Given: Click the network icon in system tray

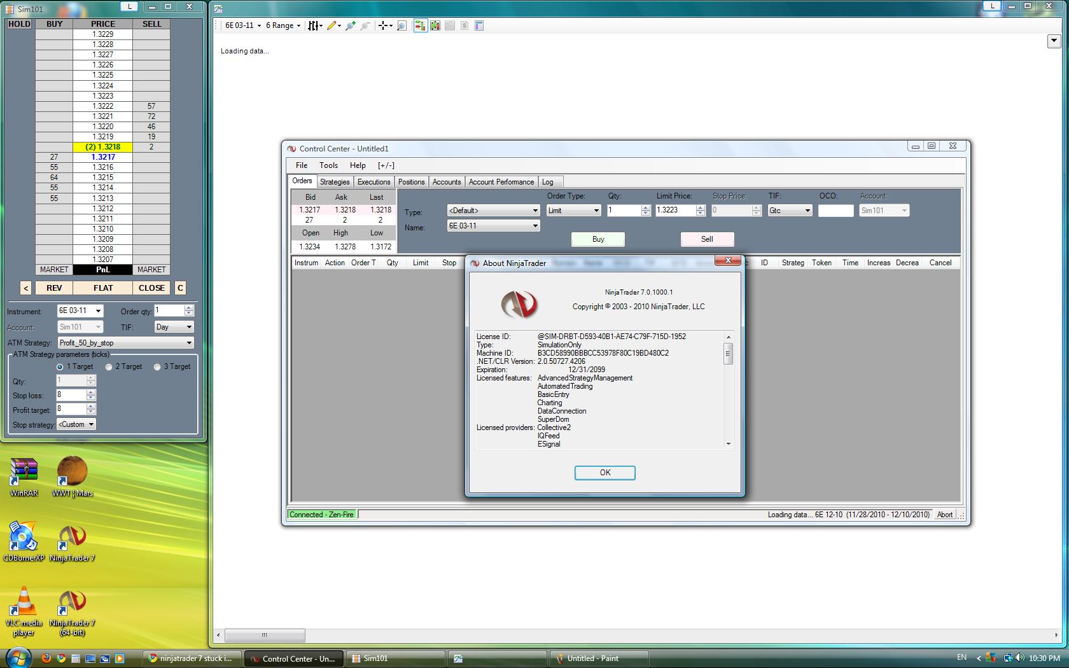Looking at the screenshot, I should 1009,658.
